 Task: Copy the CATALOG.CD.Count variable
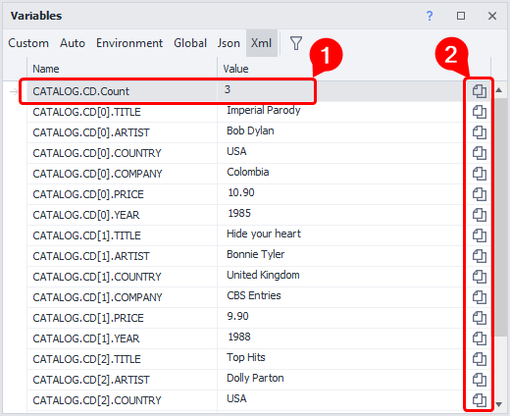click(x=480, y=91)
